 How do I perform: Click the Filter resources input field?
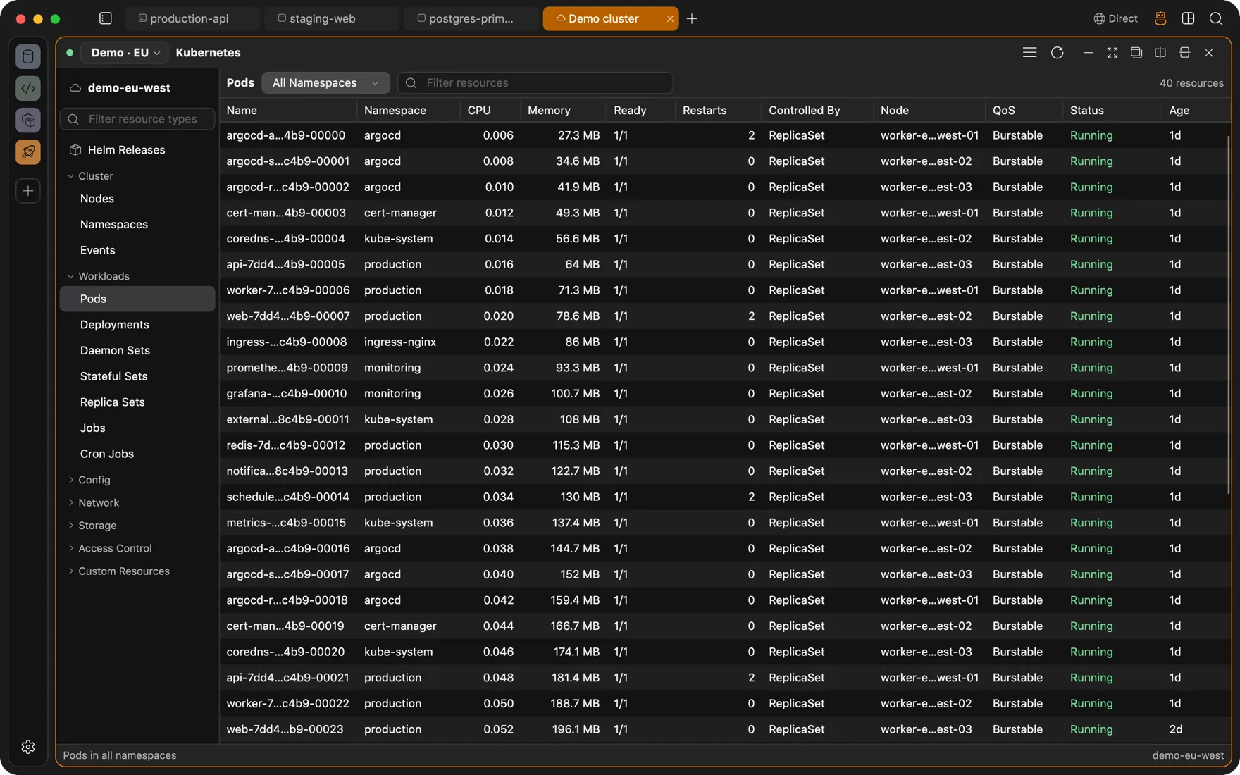point(535,83)
